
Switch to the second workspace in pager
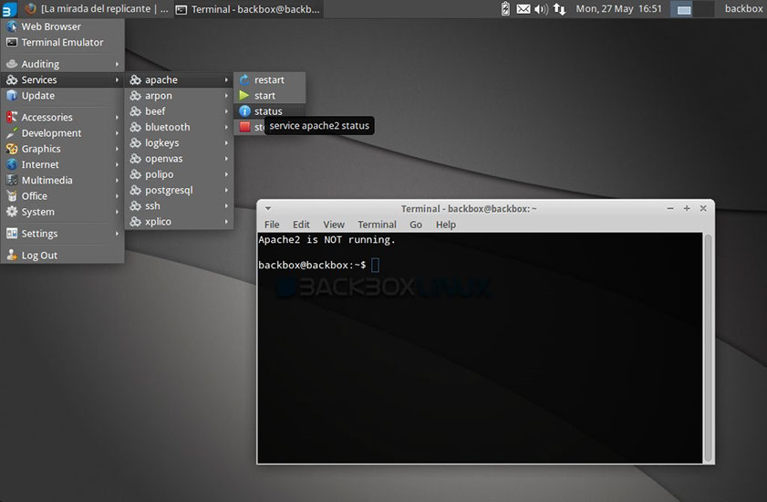tap(703, 9)
